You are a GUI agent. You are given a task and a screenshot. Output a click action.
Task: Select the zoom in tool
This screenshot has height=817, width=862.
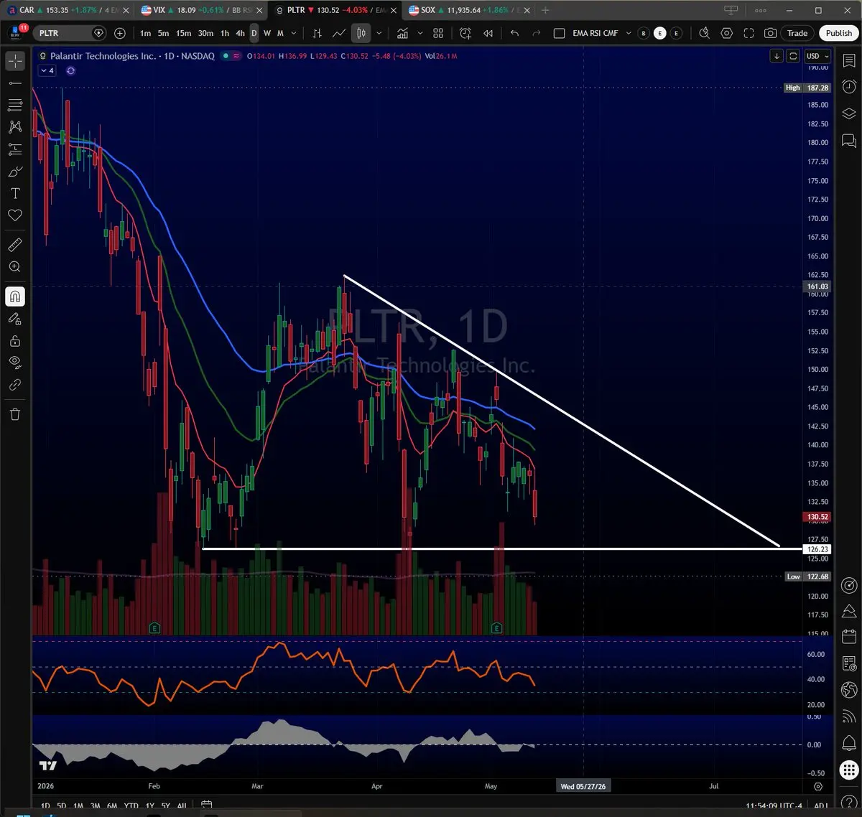[x=15, y=266]
